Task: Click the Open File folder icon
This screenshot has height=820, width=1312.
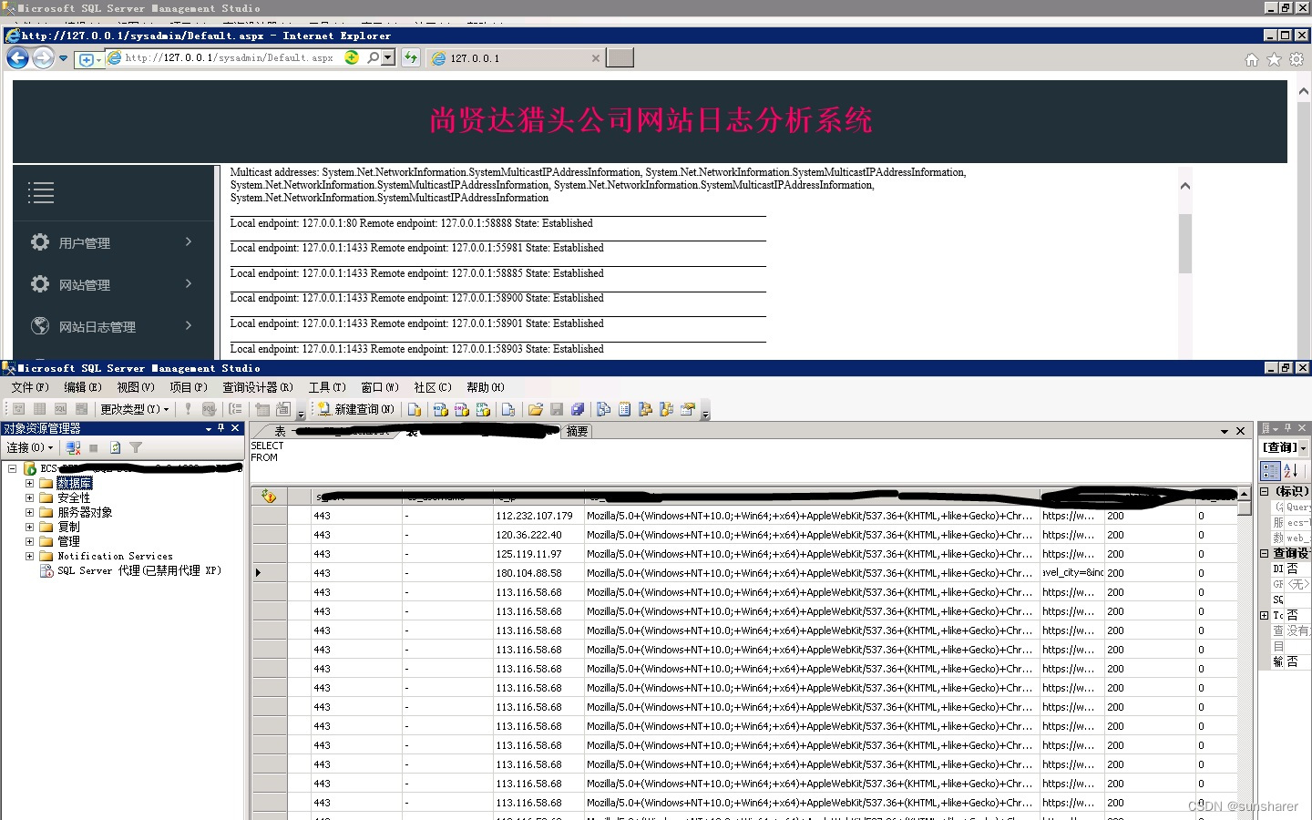Action: click(536, 409)
